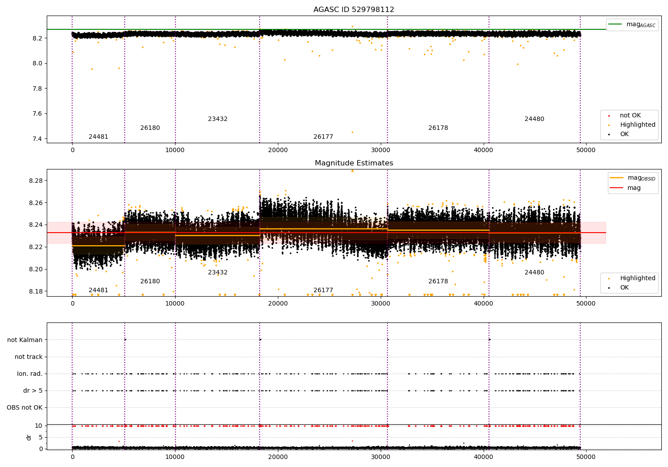
Task: Click the title 'AGASC ID 529798112'
Action: [x=354, y=10]
